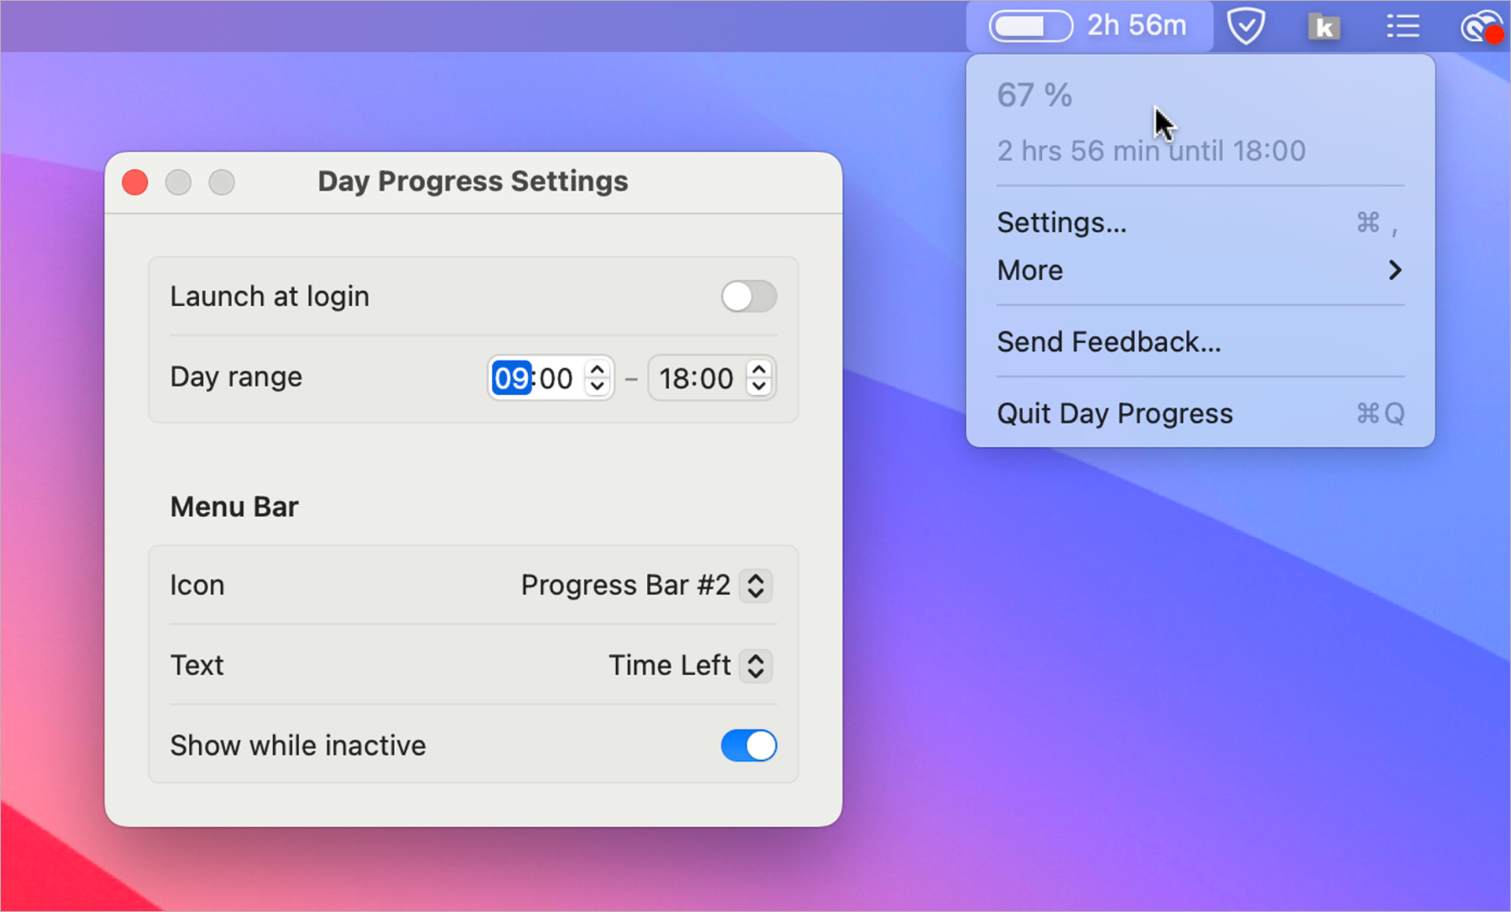Disable Show while inactive switch
Screen dimensions: 1511x912
click(x=748, y=745)
